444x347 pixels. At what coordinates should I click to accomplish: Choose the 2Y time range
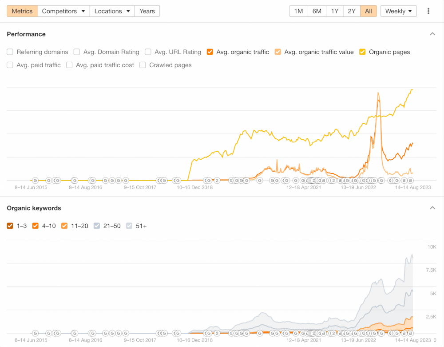coord(351,11)
